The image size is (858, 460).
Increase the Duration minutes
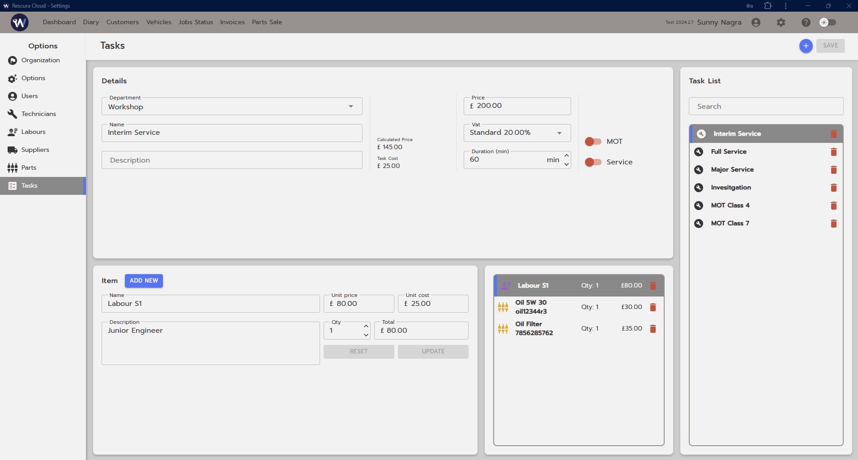567,155
